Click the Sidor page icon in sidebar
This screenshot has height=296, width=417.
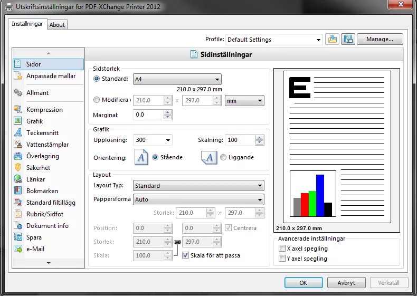18,64
